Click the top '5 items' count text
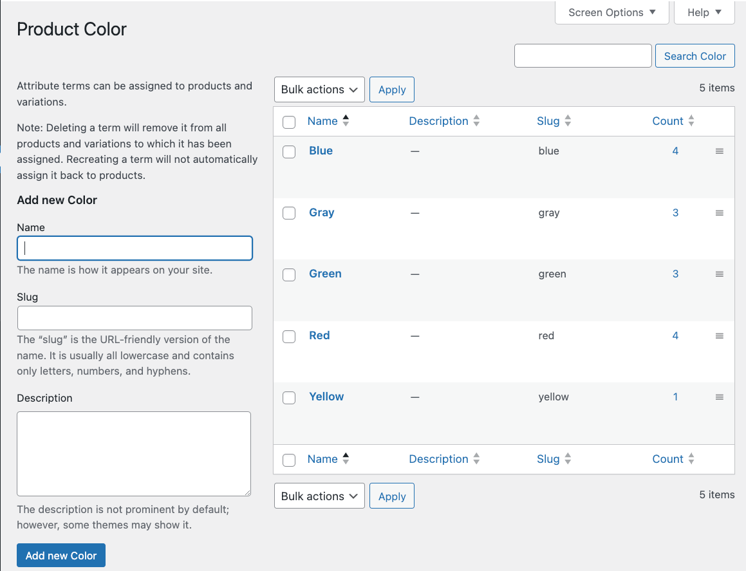This screenshot has height=571, width=746. coord(716,88)
